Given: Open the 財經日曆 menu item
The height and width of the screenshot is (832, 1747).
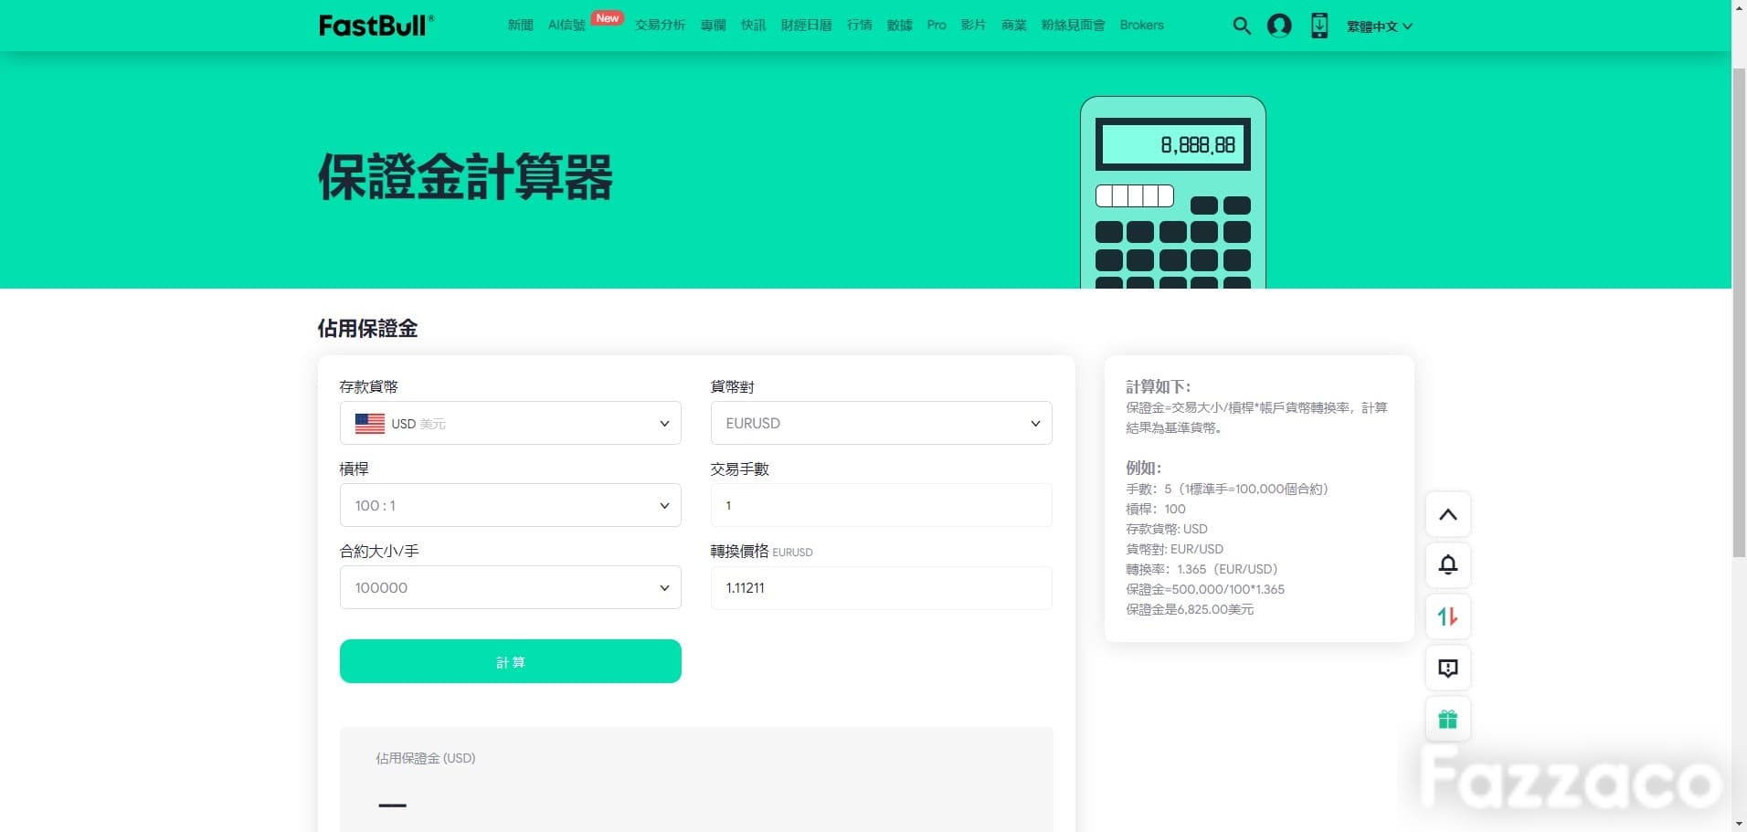Looking at the screenshot, I should point(806,26).
